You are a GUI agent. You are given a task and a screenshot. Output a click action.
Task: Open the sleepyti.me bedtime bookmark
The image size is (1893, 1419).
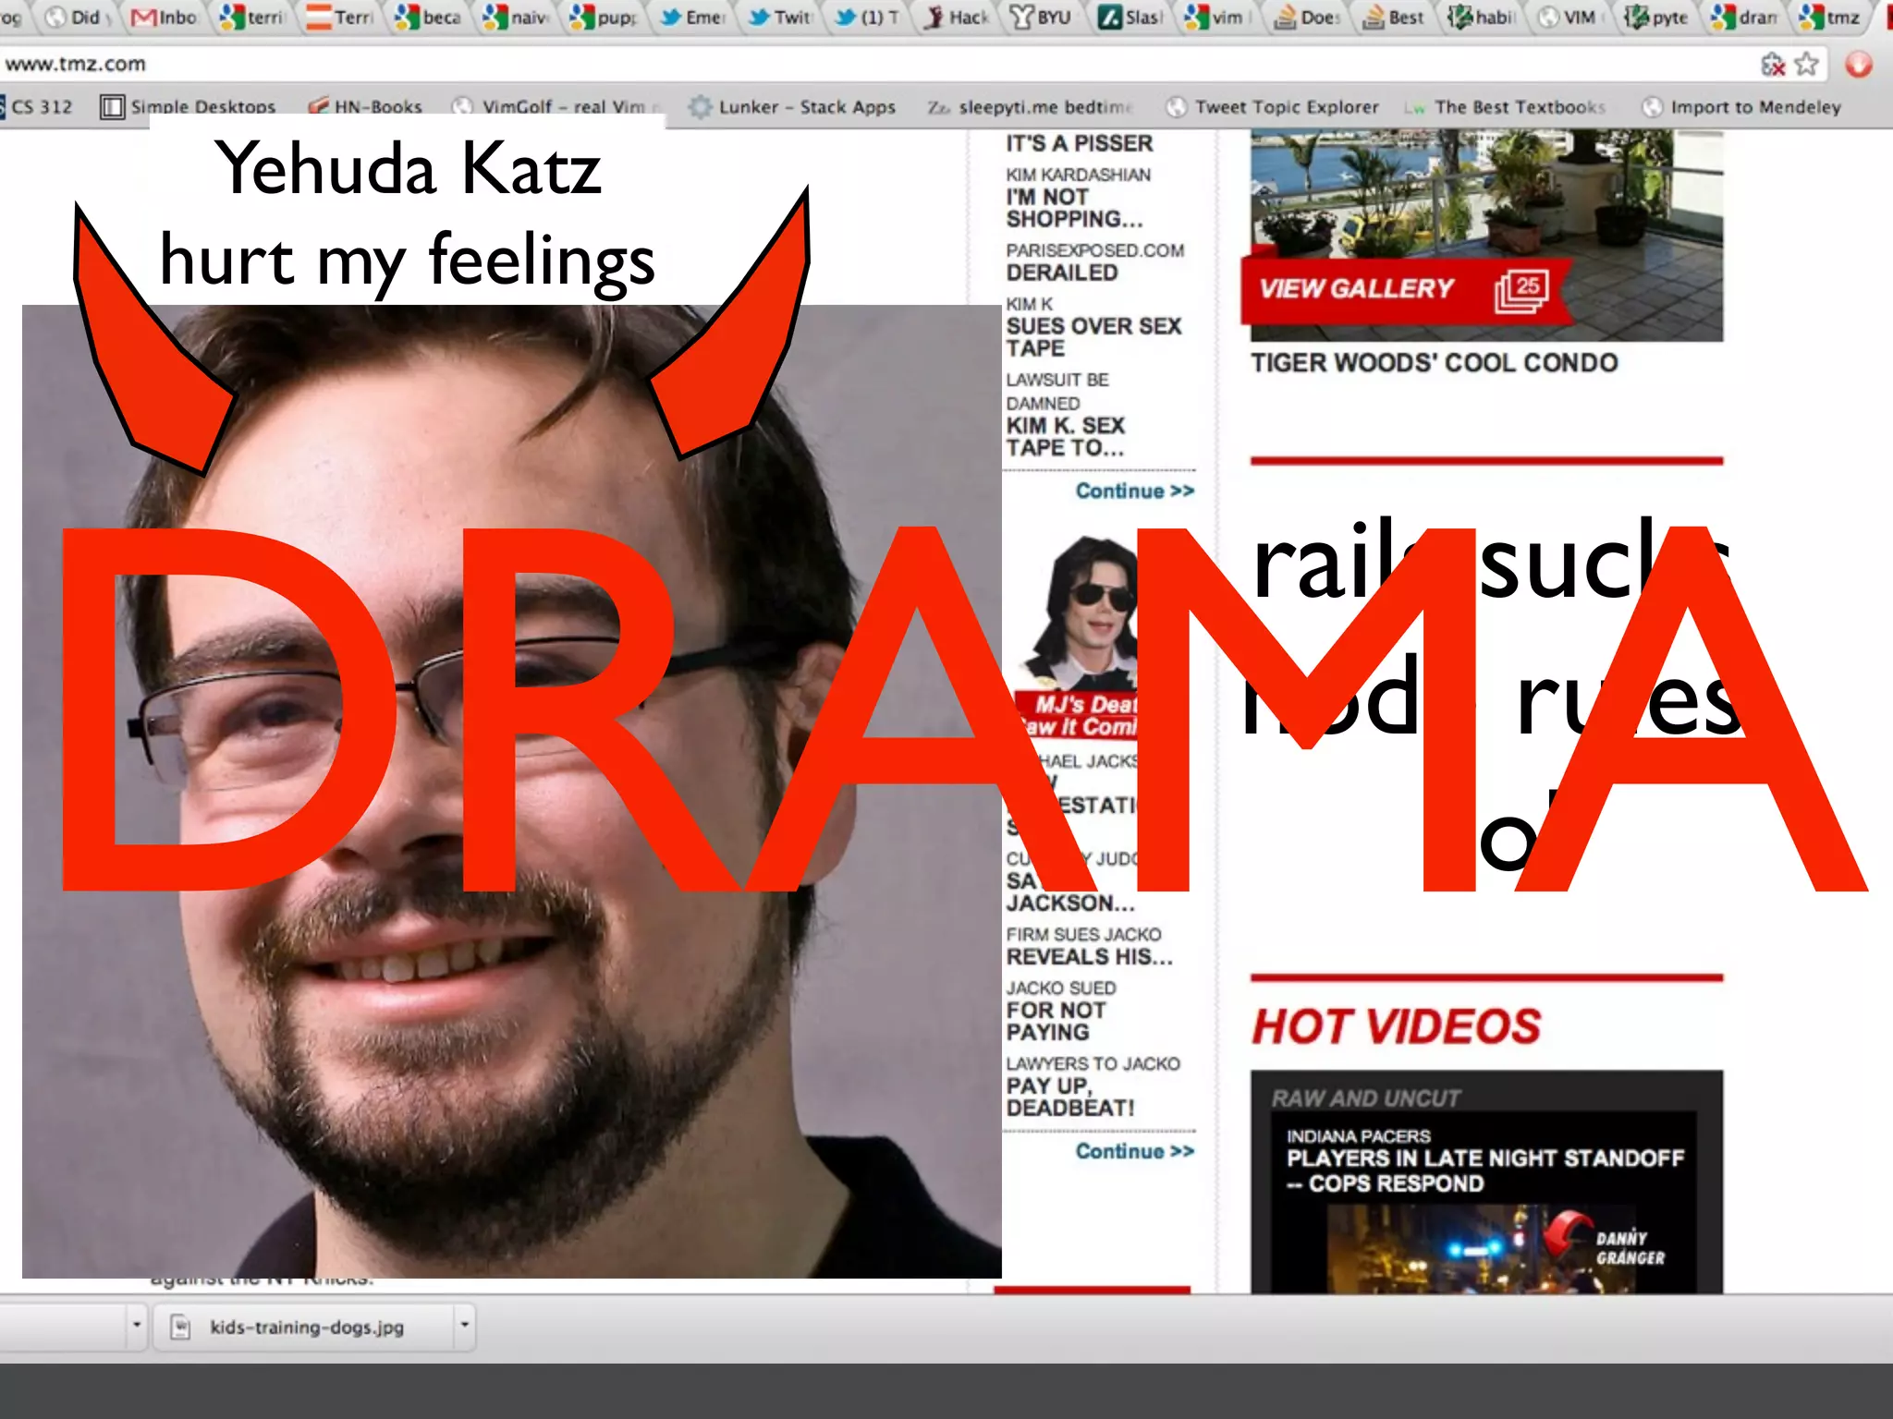1030,106
